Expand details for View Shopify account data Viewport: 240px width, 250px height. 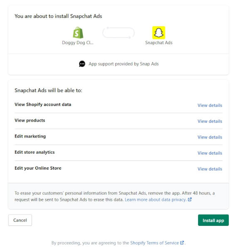click(x=210, y=105)
